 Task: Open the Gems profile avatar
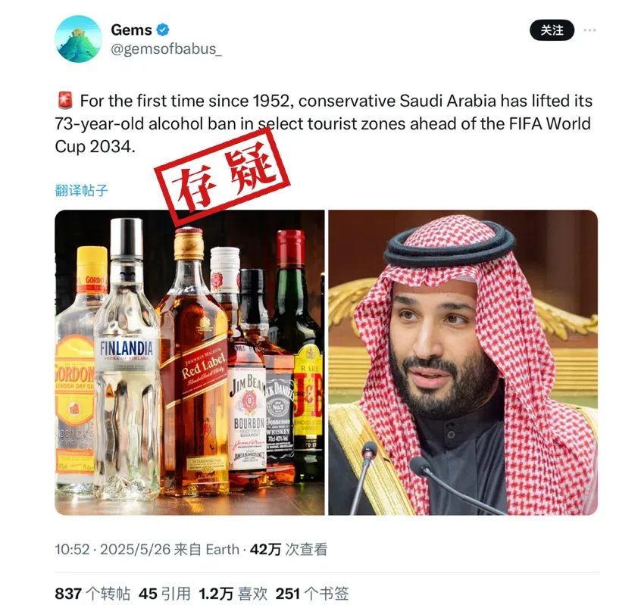pyautogui.click(x=79, y=39)
